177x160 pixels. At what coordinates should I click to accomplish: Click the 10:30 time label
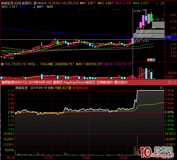[48, 158]
